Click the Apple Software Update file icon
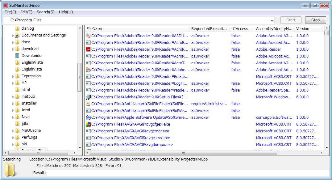Screen dimensions: 332x180 [x=88, y=118]
